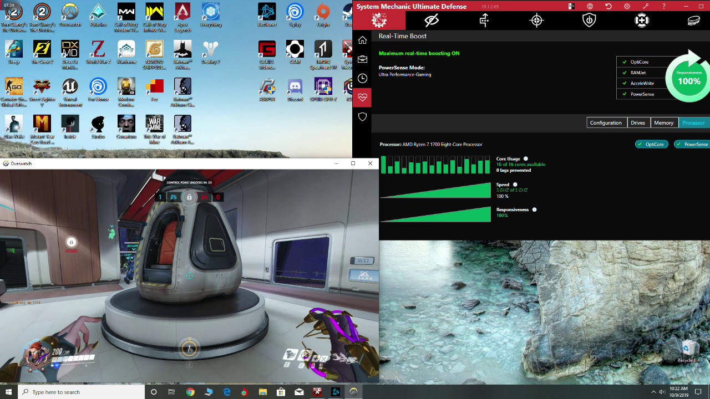Switch to the Memory tab
Screen dimensions: 710x399
tap(664, 122)
